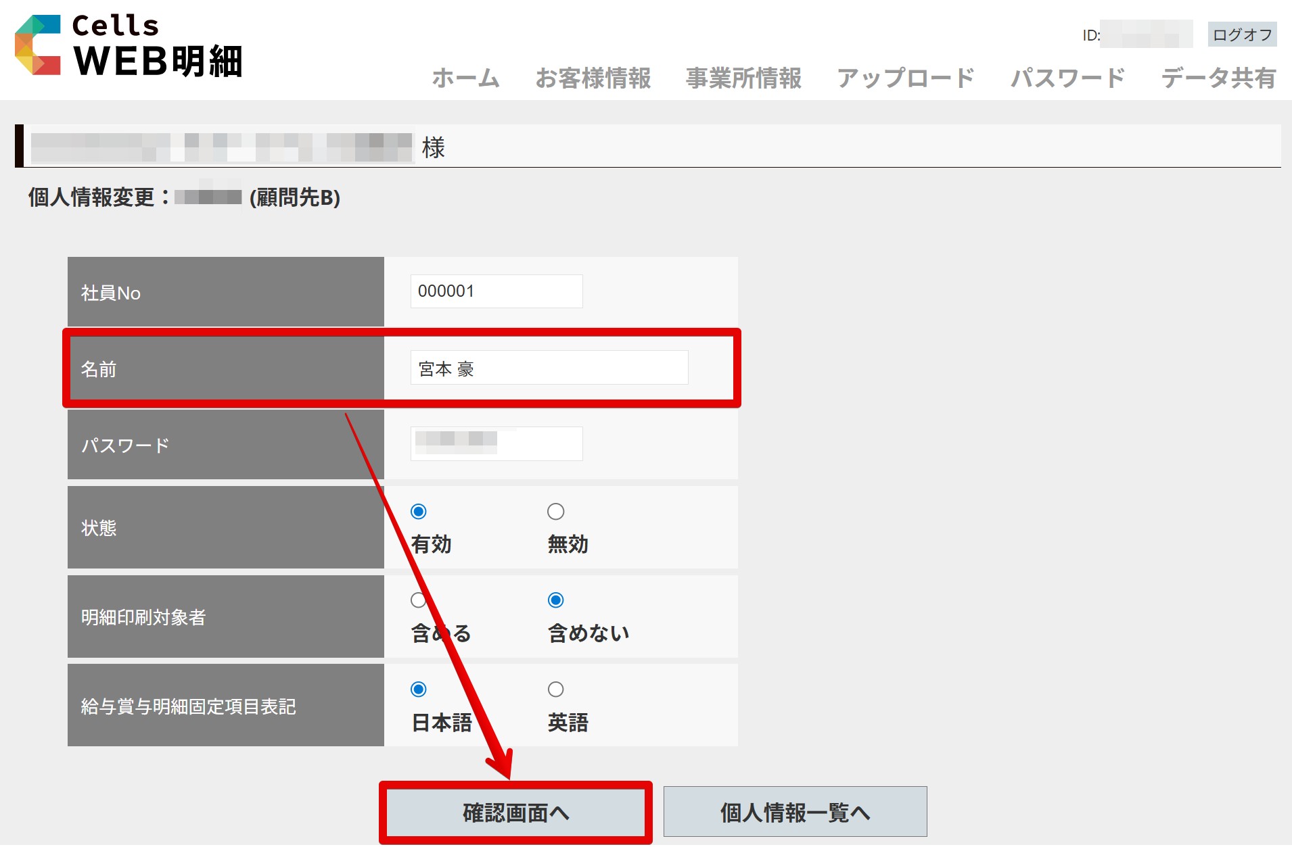Viewport: 1292px width, 847px height.
Task: Choose 含めない for 明細印刷対象者
Action: click(555, 600)
